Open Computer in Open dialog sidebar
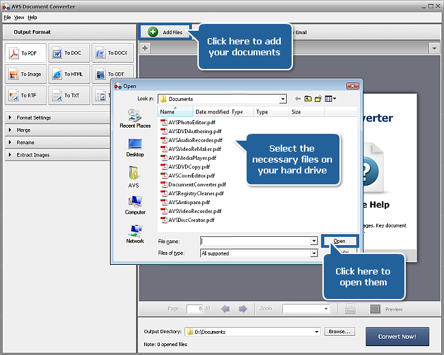Viewport: 444px width, 355px height. [135, 205]
